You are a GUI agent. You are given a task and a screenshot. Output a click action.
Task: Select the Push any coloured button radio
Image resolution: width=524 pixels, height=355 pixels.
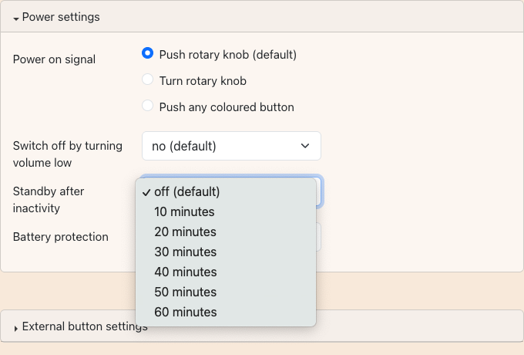tap(148, 106)
